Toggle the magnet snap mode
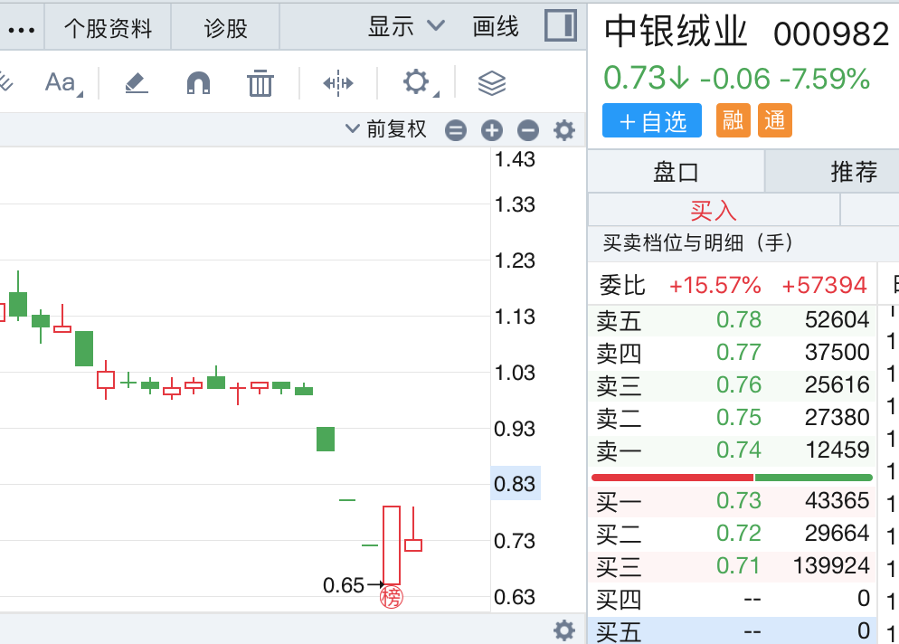899x644 pixels. pos(198,83)
